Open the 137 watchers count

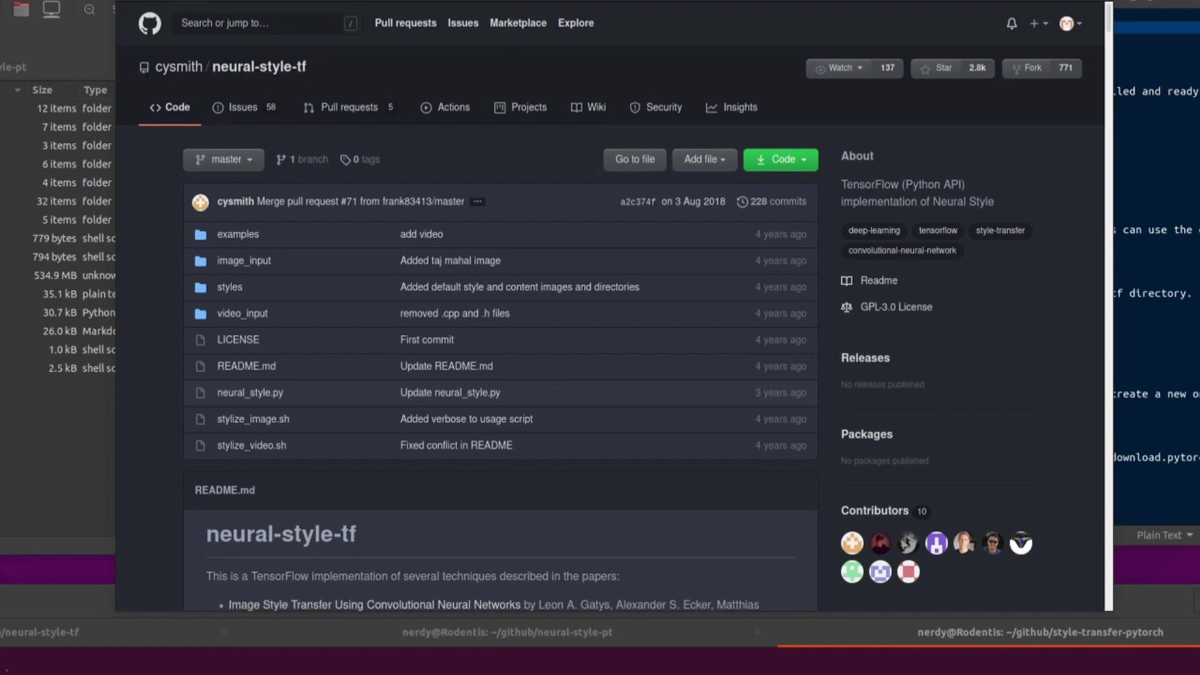887,68
